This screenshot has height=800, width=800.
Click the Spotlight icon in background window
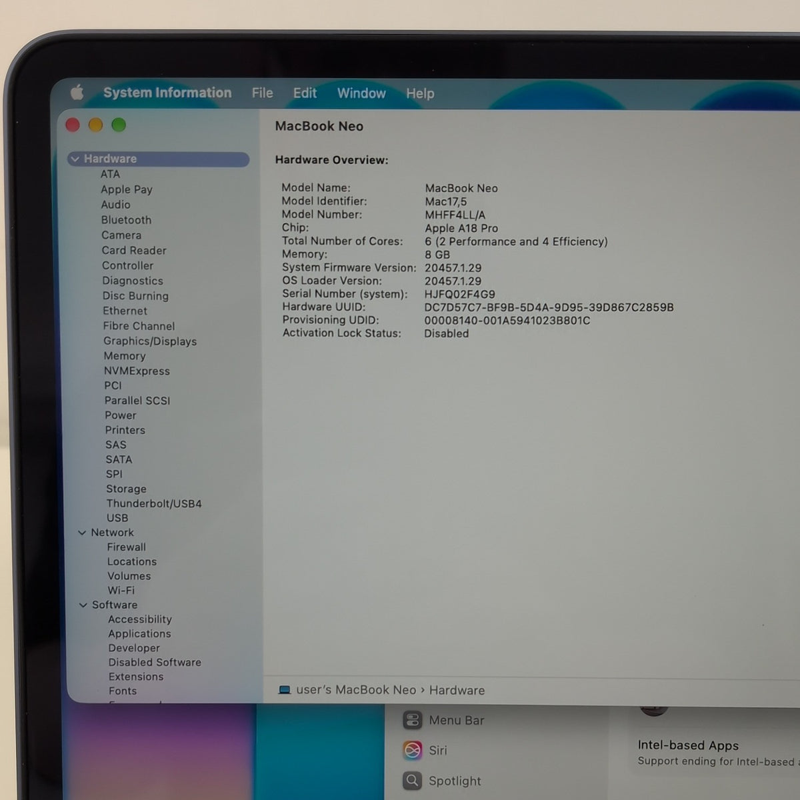pos(413,781)
